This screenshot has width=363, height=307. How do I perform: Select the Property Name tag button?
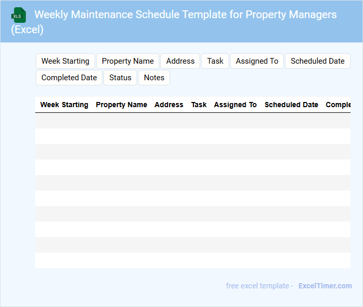(128, 61)
